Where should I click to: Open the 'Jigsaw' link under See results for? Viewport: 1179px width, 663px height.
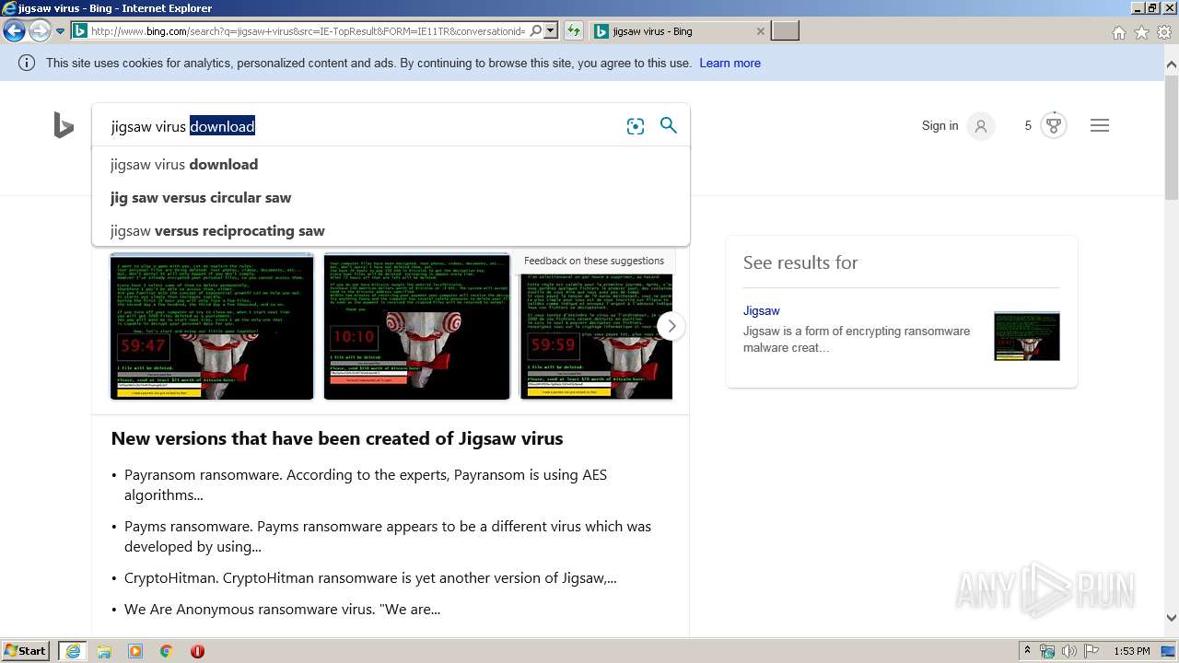click(x=762, y=310)
